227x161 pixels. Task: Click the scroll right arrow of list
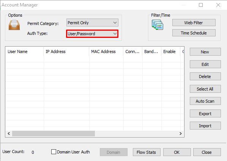click(x=181, y=133)
